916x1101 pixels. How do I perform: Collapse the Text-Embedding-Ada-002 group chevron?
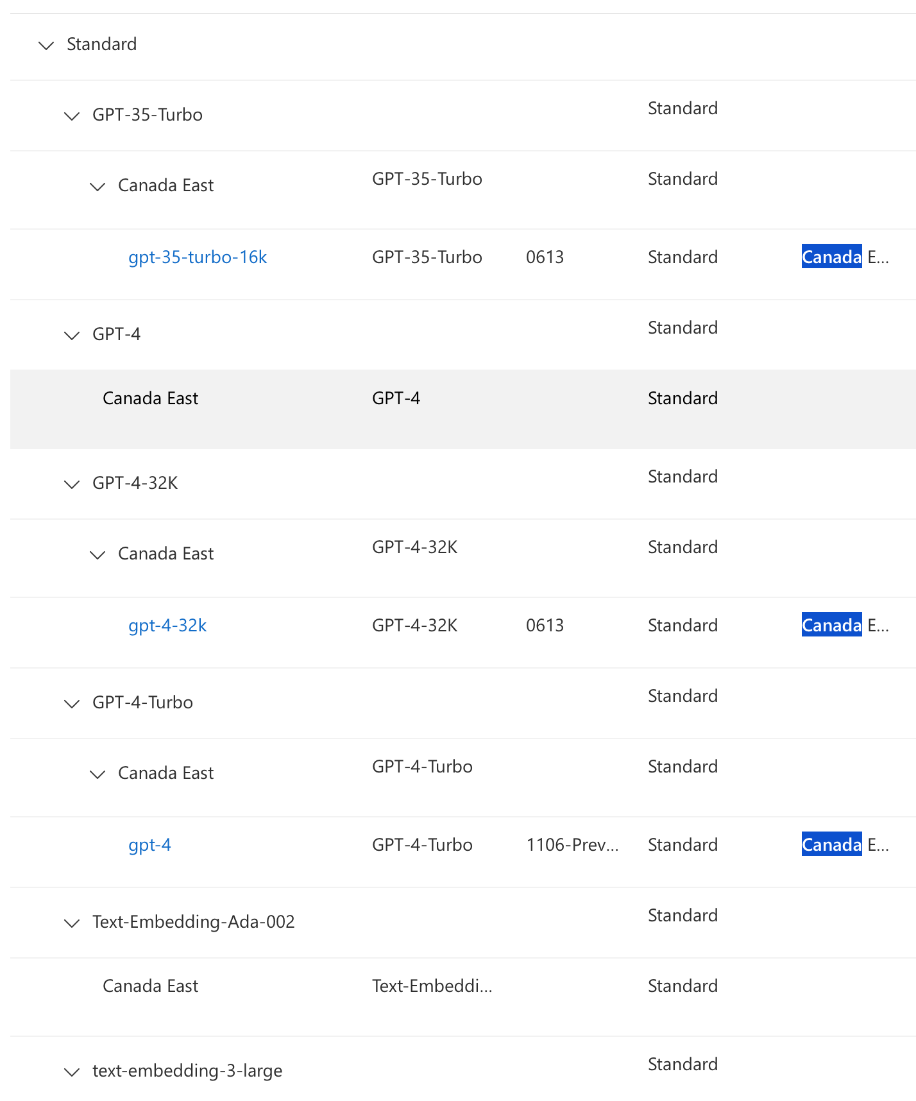[x=72, y=923]
